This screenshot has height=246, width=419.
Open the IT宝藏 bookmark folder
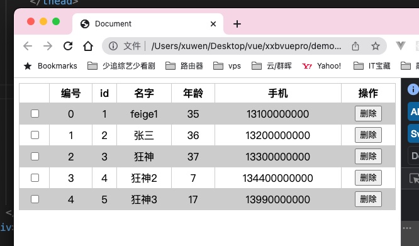point(372,66)
